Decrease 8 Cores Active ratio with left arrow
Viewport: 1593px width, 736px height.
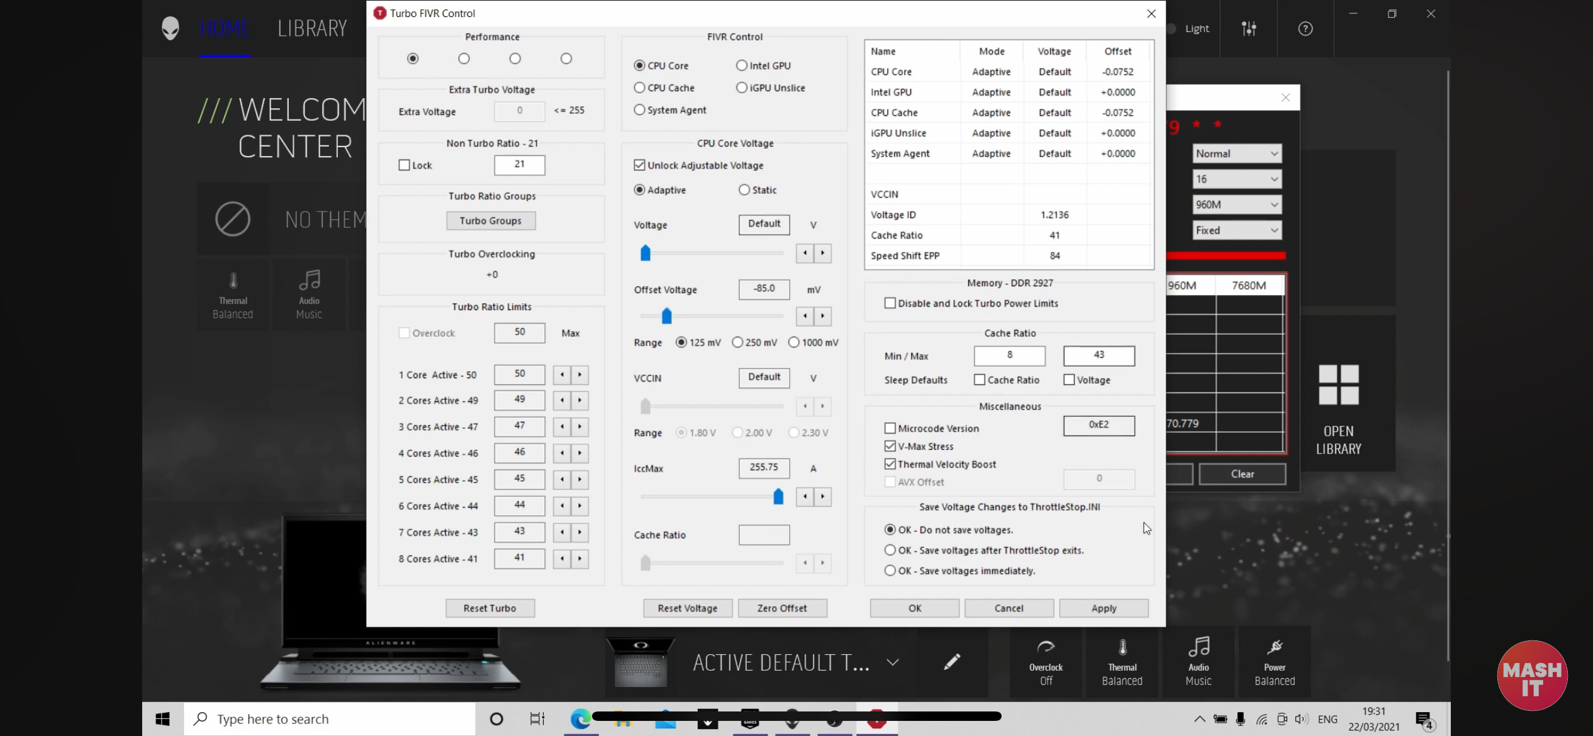click(x=562, y=559)
